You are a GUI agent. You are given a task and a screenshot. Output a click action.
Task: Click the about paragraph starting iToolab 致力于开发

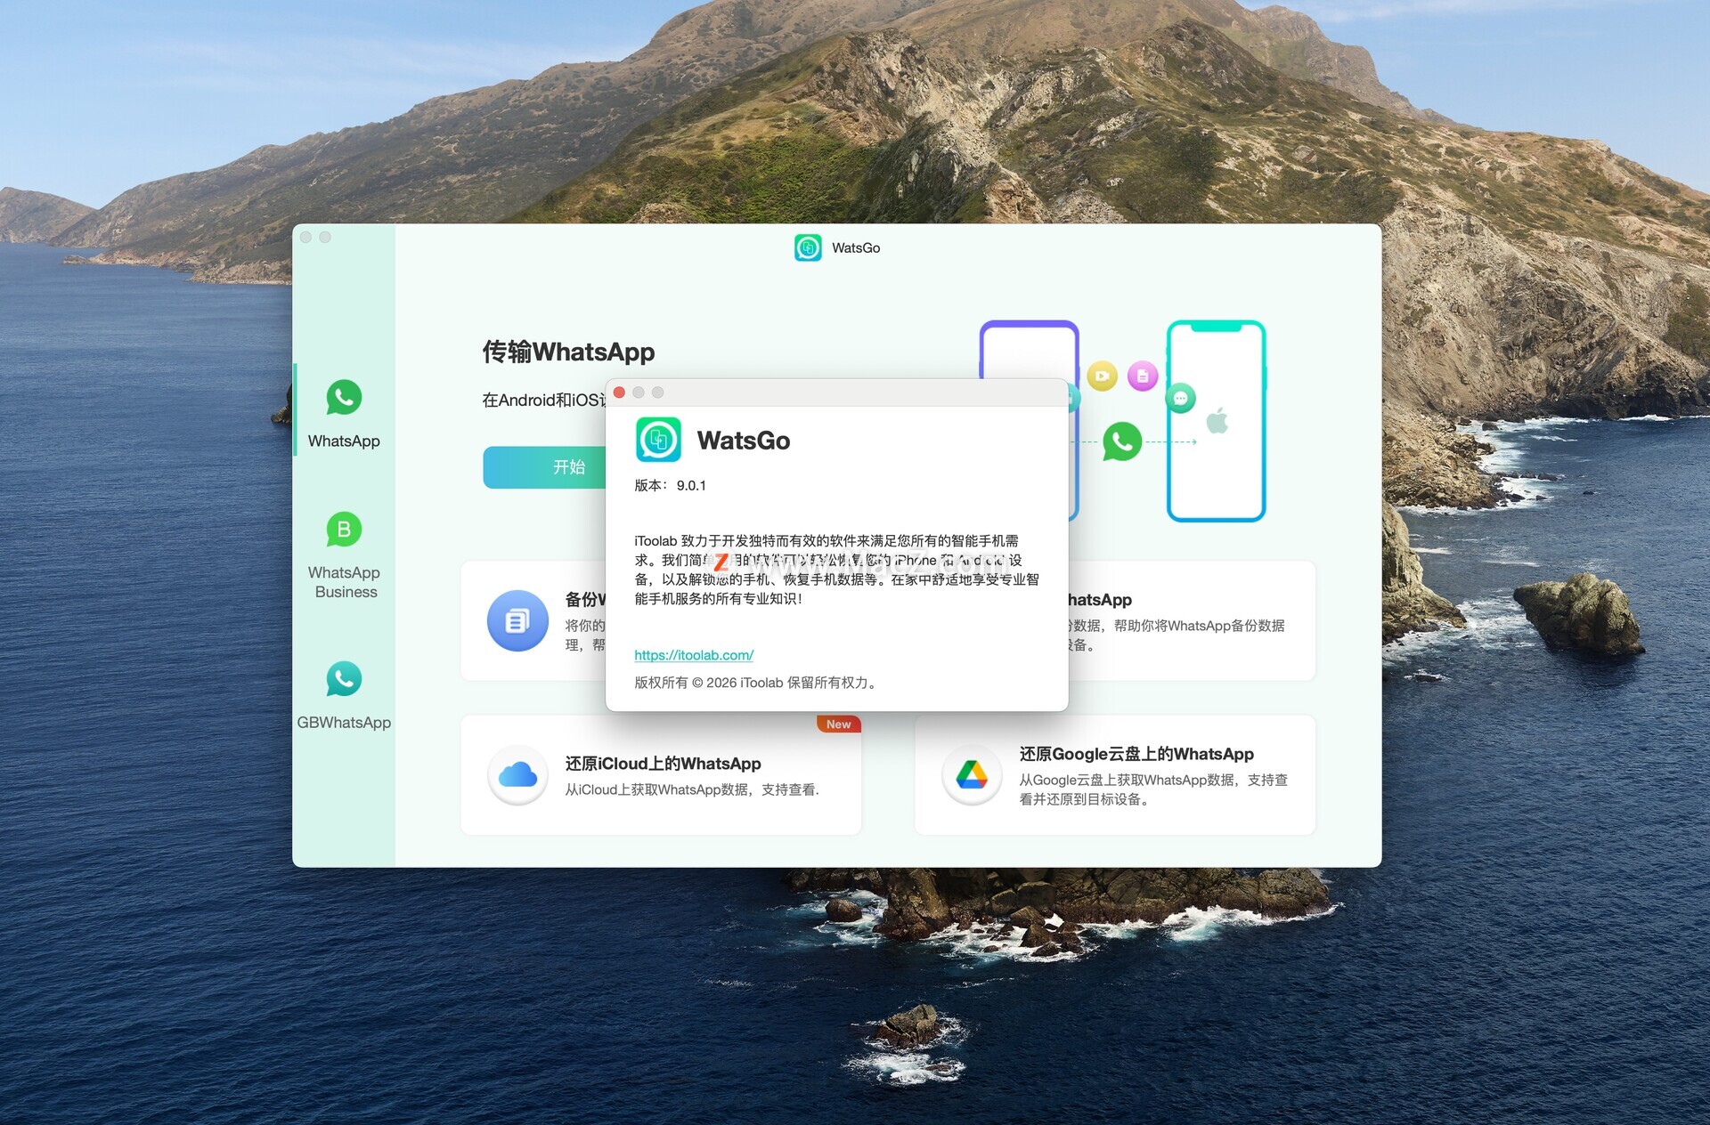(x=836, y=570)
